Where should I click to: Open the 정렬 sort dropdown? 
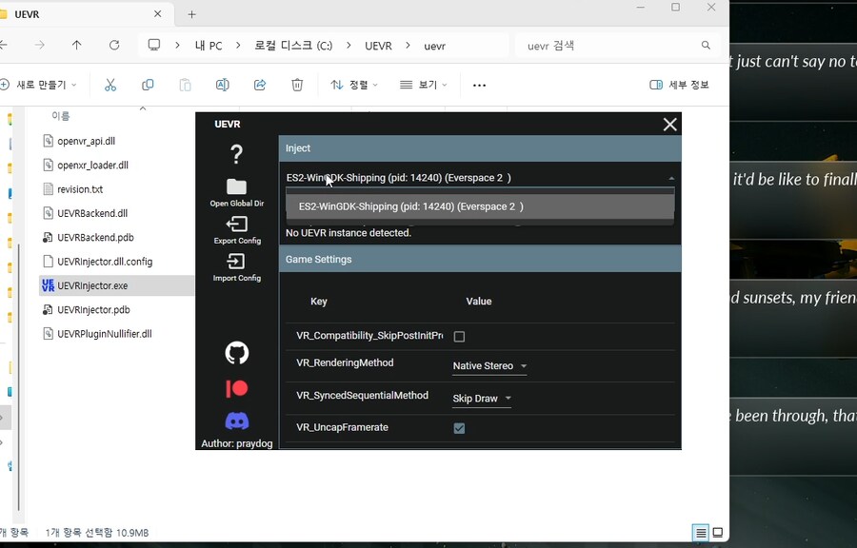click(354, 85)
